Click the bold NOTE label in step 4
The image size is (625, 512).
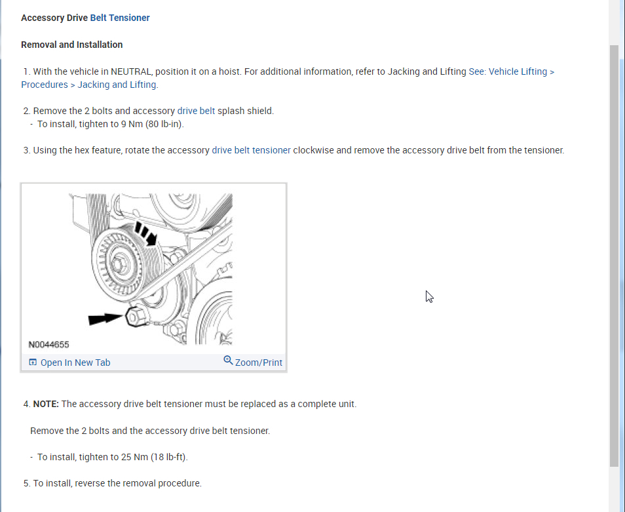tap(46, 404)
